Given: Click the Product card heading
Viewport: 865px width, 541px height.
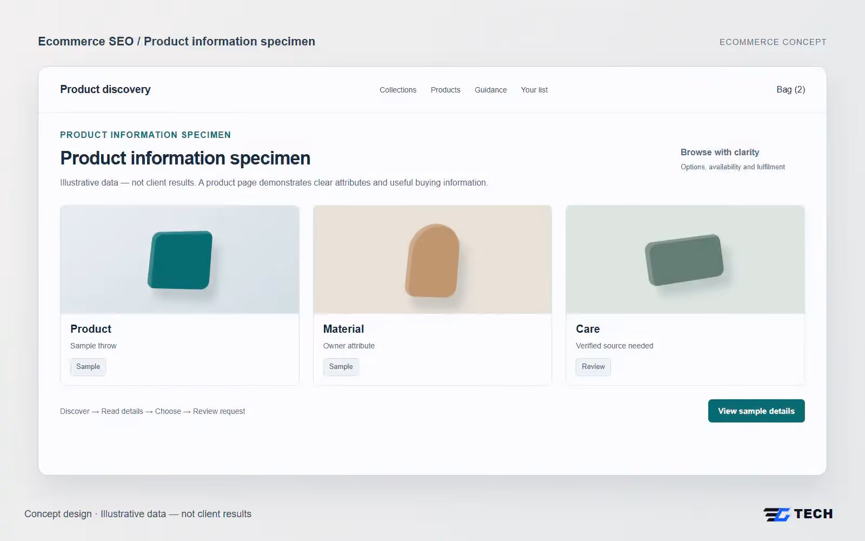Looking at the screenshot, I should [x=91, y=329].
